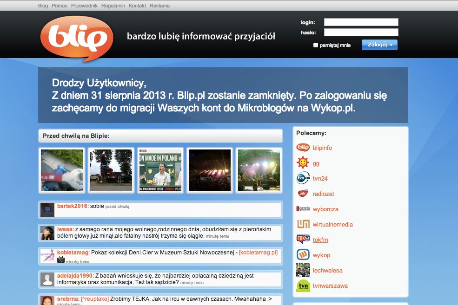Click 'przed chwilą' timestamp on bartek2016 post

click(x=117, y=207)
